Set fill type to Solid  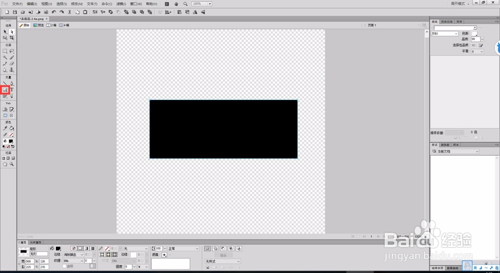[80, 248]
